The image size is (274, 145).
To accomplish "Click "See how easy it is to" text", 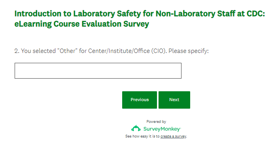I will click(142, 136).
